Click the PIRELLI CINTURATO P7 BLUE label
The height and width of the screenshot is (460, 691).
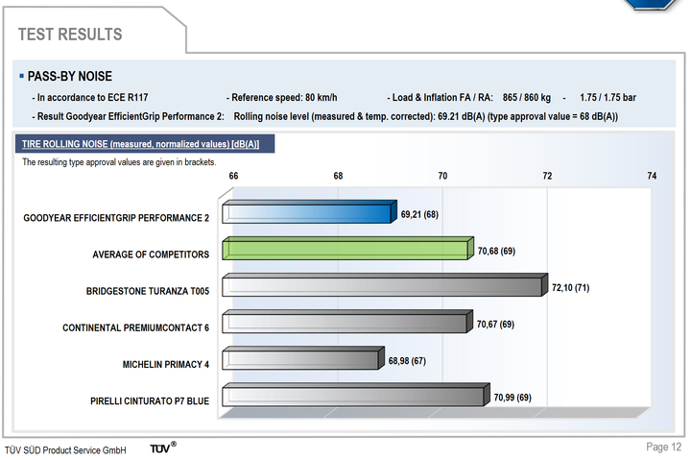tap(150, 400)
